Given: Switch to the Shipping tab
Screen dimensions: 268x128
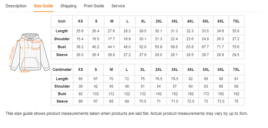Looking at the screenshot, I should pyautogui.click(x=68, y=6).
